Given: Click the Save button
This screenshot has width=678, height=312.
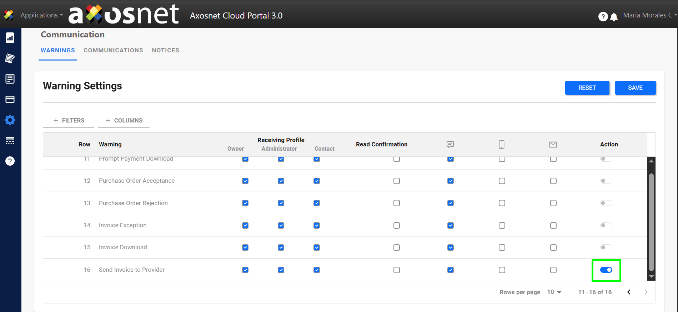Looking at the screenshot, I should pyautogui.click(x=635, y=88).
